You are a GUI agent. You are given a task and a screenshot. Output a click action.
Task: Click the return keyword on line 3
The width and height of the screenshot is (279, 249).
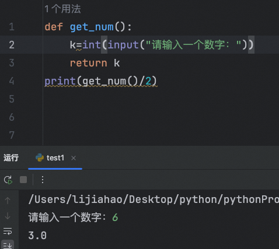pos(89,63)
